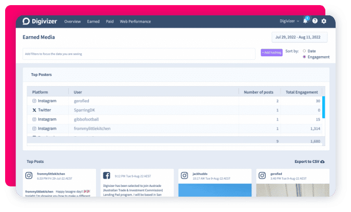
Task: Open the notifications bell
Action: [305, 22]
